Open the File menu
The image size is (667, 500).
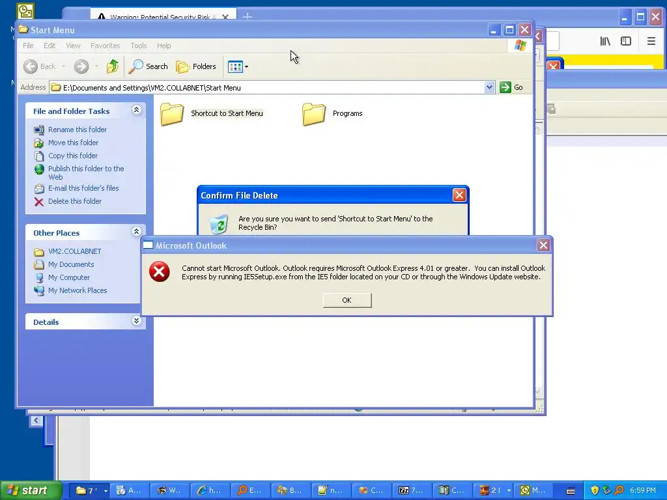[28, 46]
